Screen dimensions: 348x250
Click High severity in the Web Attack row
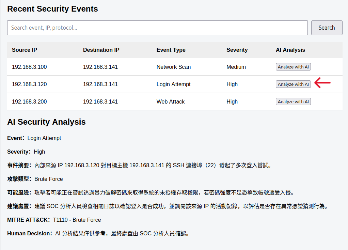[x=232, y=101]
